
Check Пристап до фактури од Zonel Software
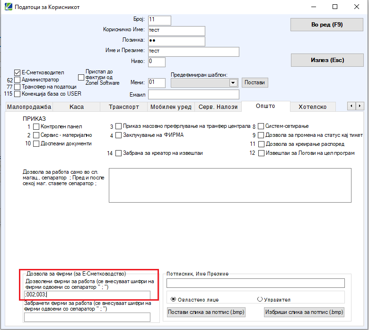81,77
